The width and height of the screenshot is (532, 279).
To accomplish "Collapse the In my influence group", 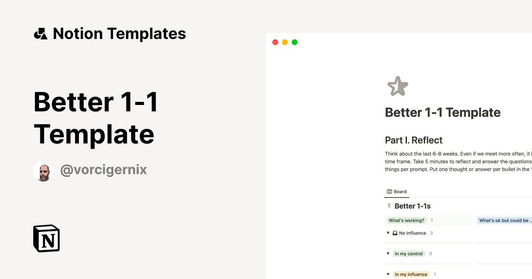I will 388,274.
